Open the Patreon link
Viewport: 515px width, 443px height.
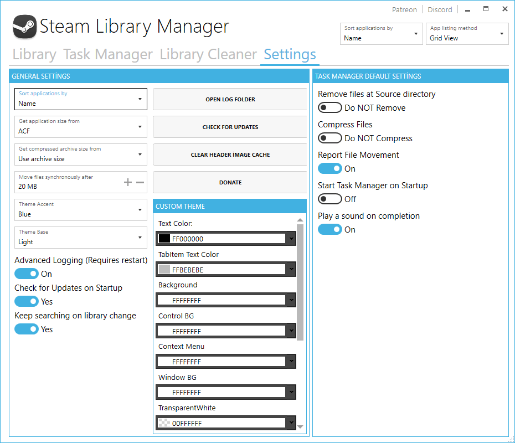tap(404, 10)
